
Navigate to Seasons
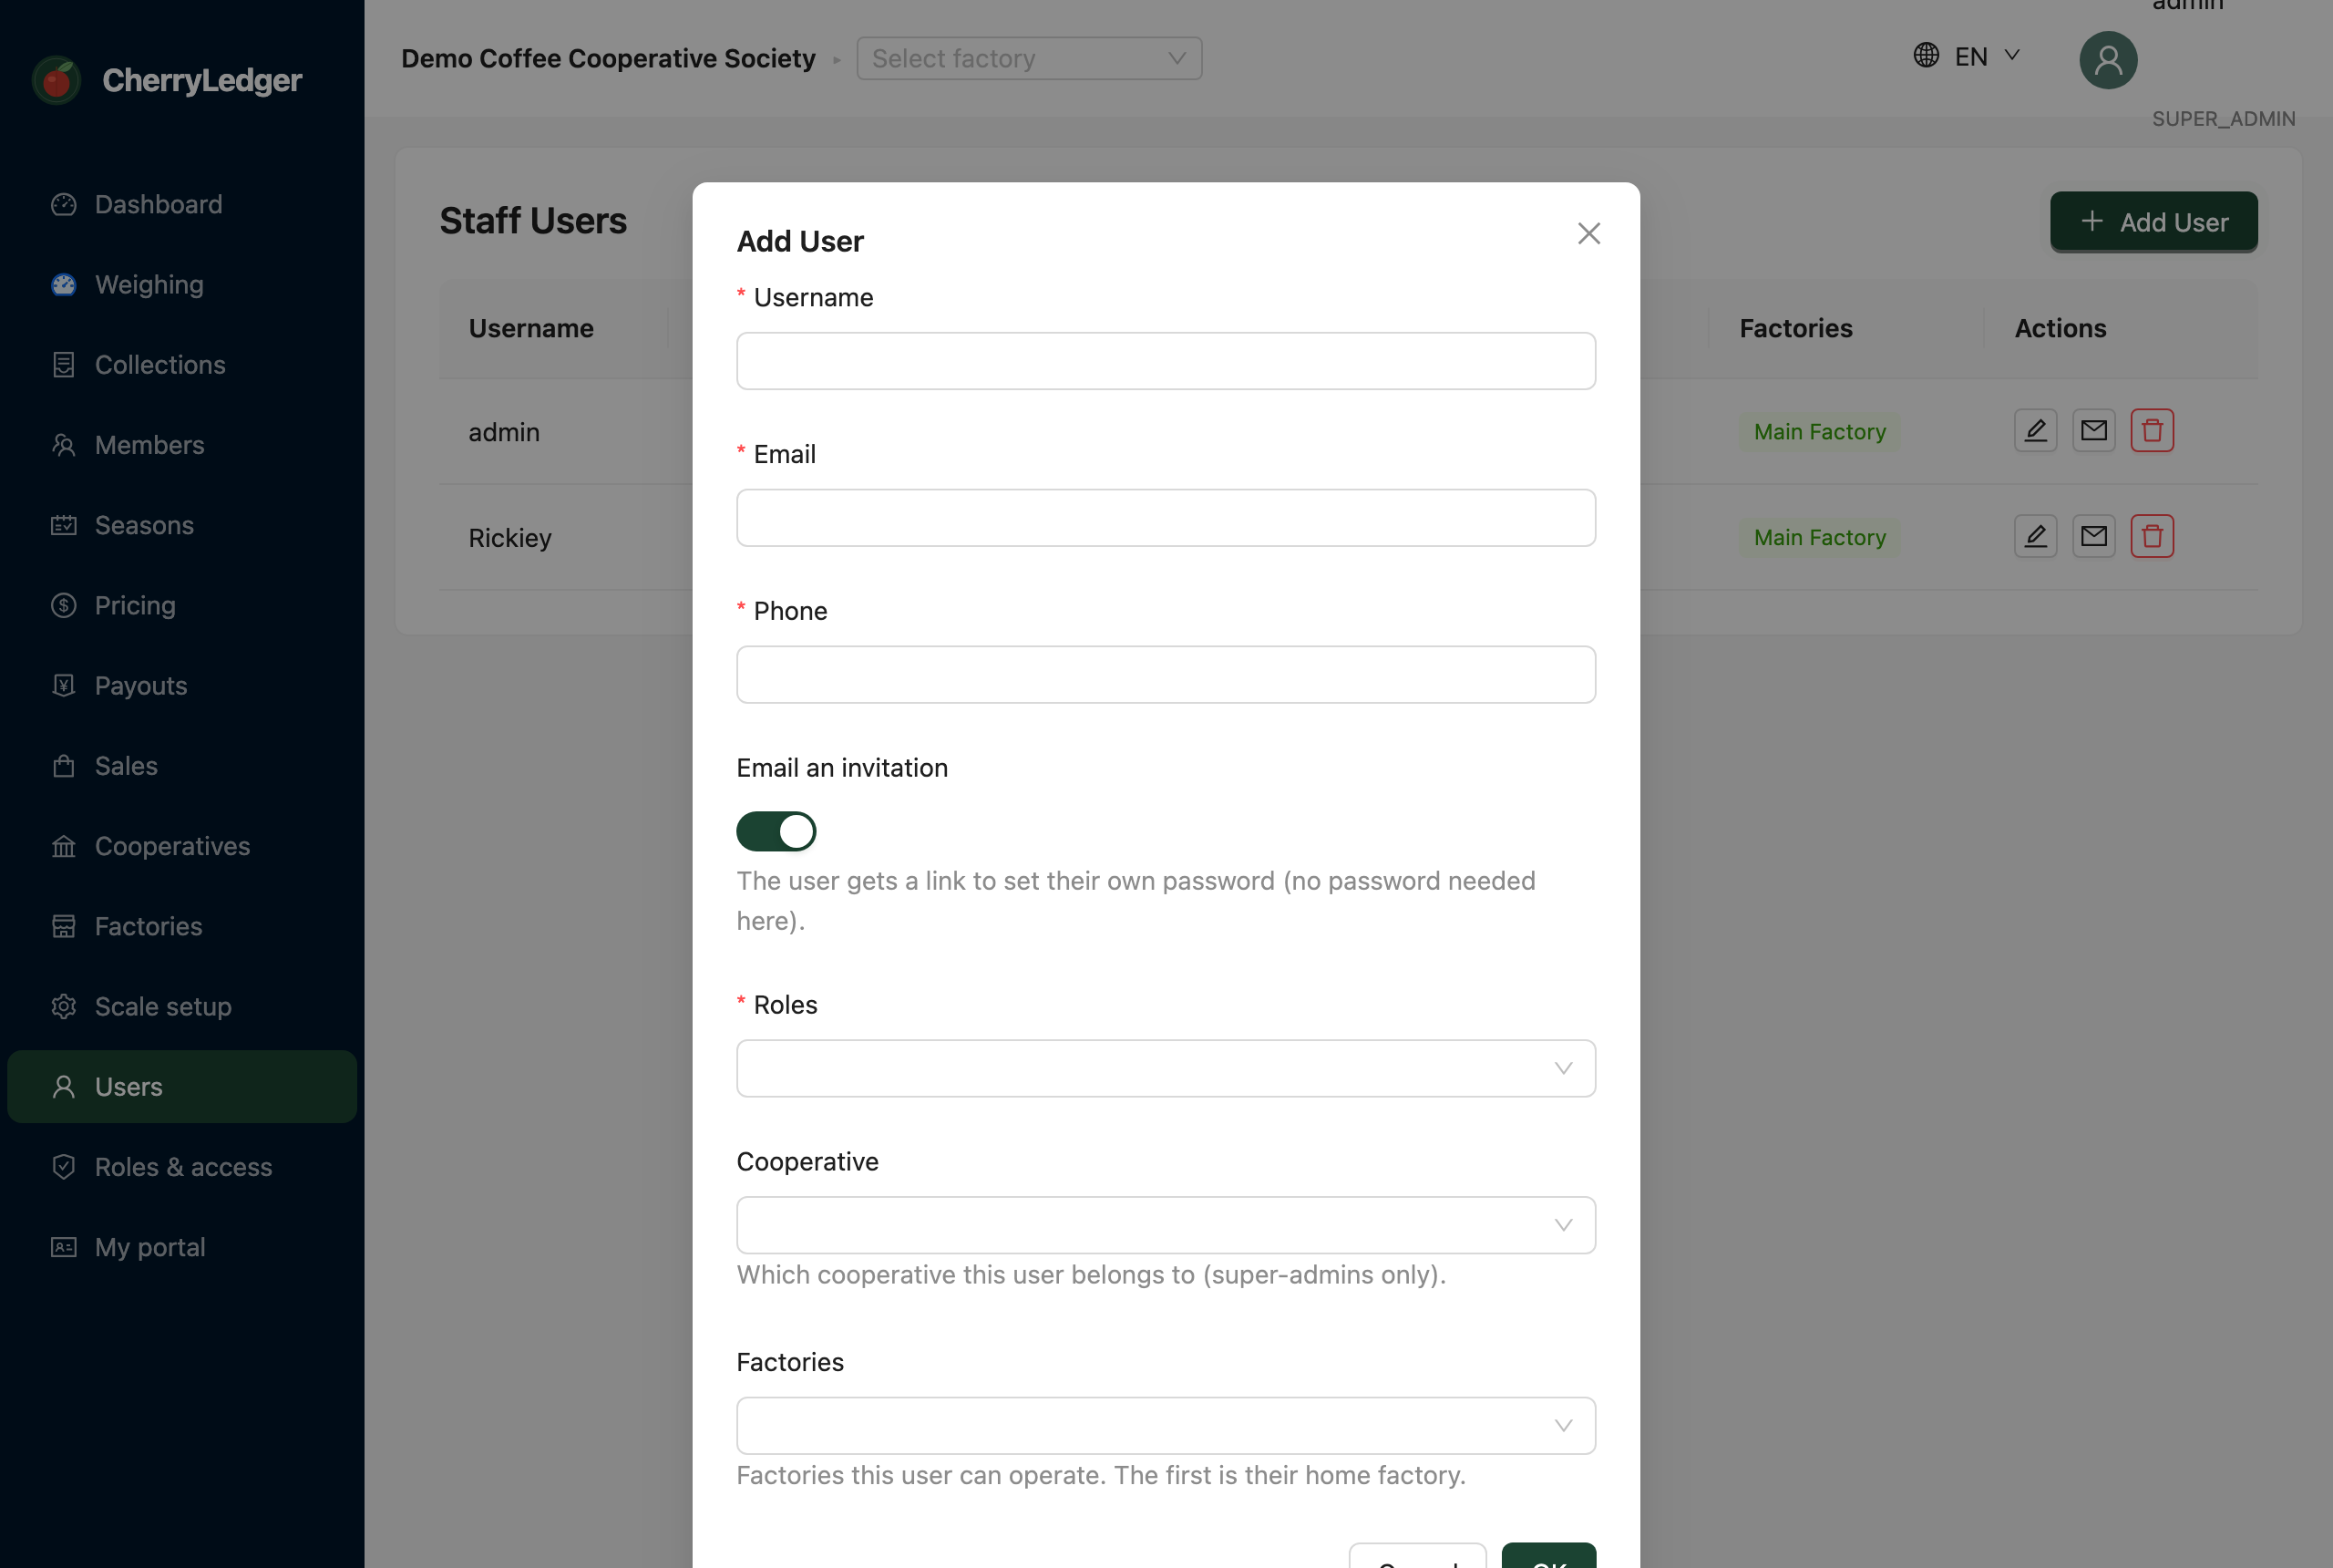(182, 525)
